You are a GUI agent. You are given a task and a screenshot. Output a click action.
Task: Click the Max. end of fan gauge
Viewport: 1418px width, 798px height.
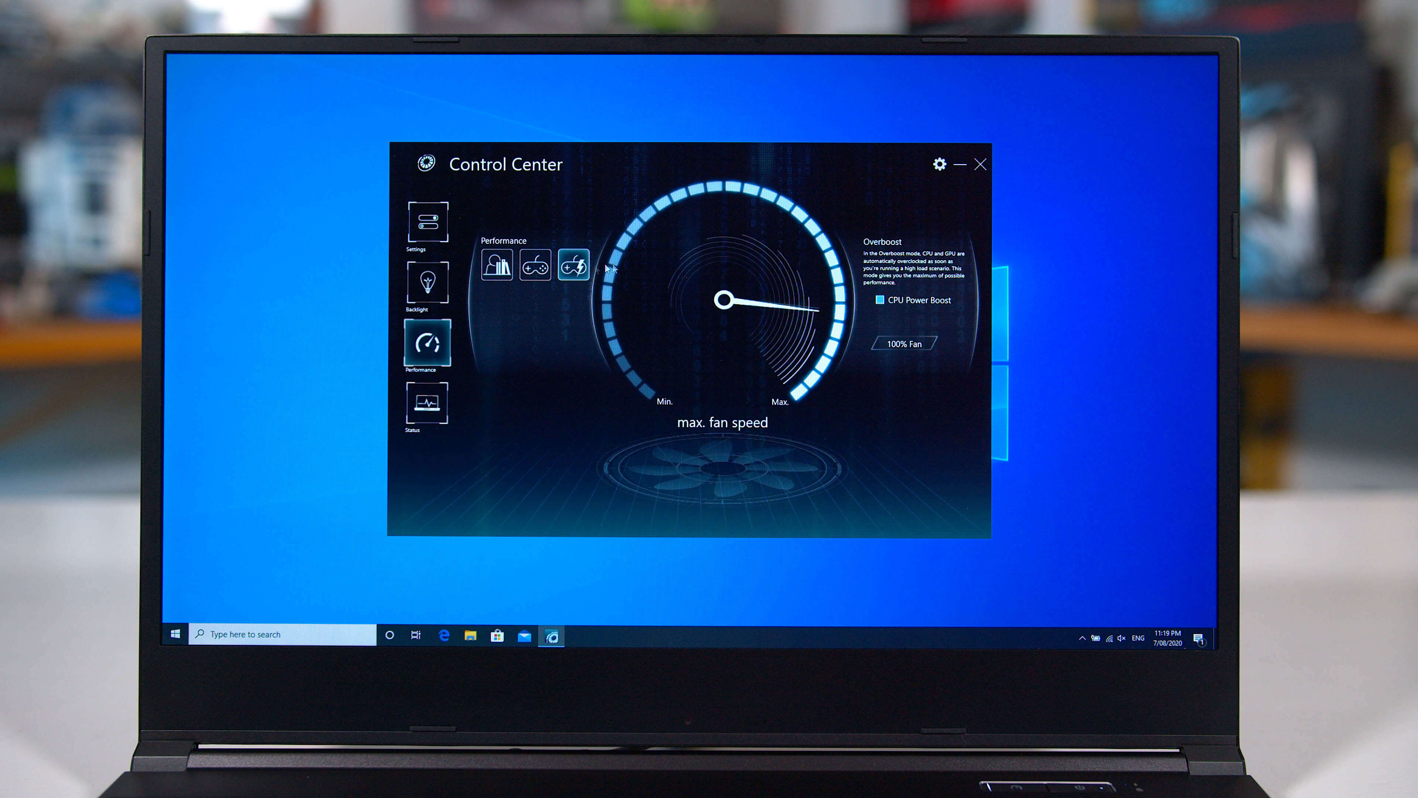pos(780,402)
